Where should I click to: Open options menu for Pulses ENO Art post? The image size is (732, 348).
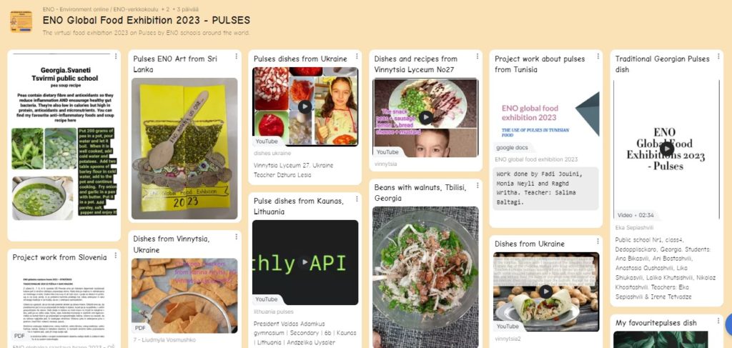click(236, 56)
